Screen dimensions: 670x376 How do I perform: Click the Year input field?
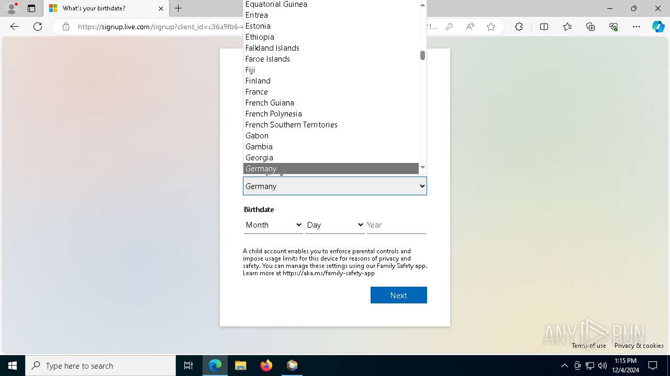(396, 225)
